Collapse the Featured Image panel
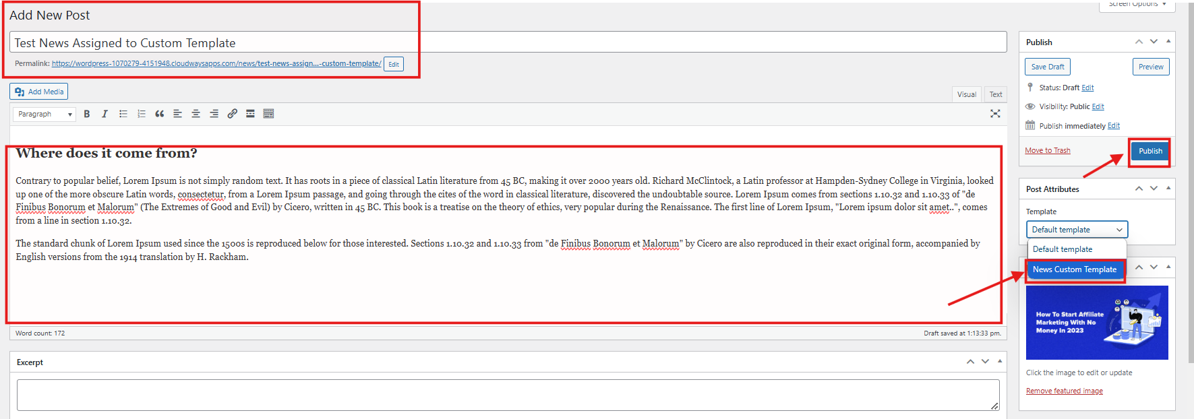 1168,267
